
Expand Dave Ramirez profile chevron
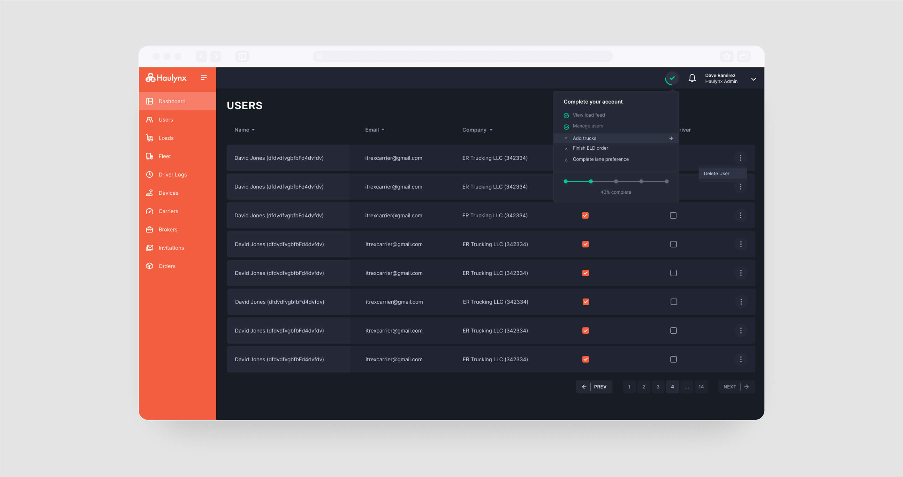pyautogui.click(x=753, y=79)
